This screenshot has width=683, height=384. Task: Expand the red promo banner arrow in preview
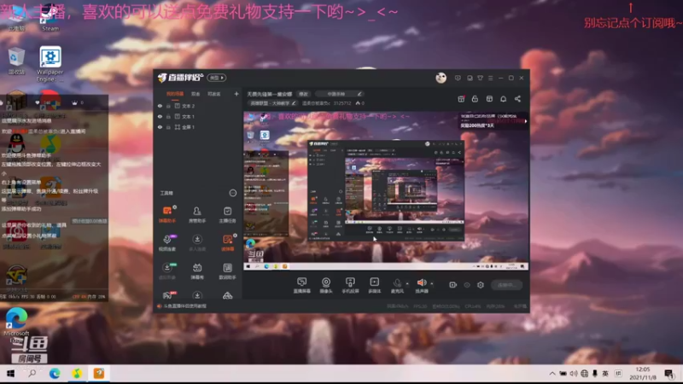tap(526, 121)
